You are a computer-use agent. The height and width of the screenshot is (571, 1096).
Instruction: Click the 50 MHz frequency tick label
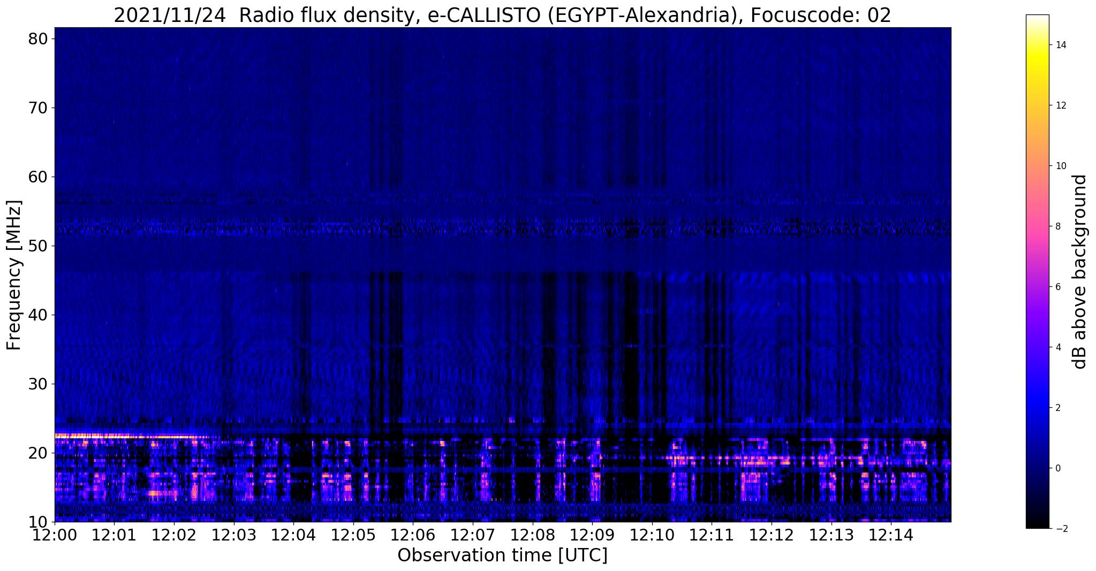pos(39,246)
